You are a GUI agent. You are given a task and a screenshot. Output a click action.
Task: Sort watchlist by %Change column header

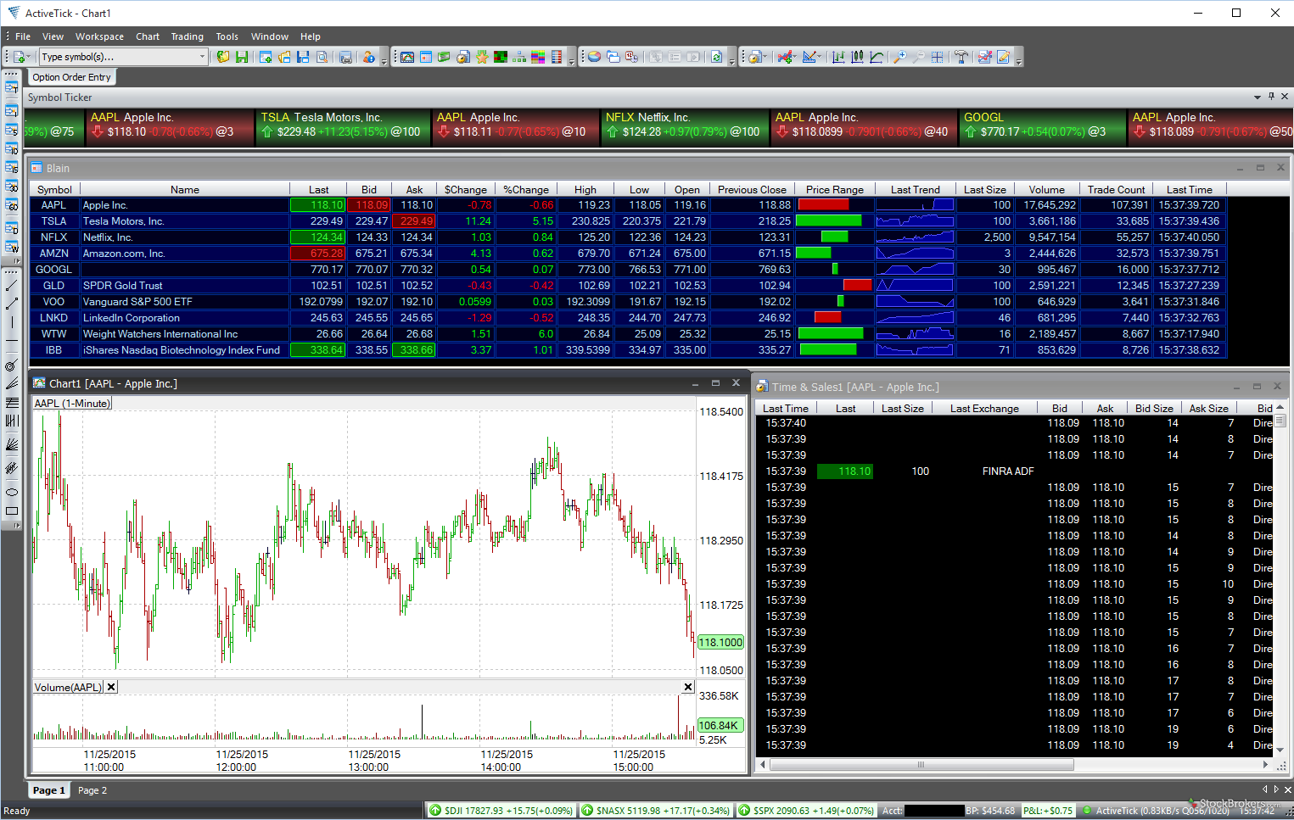[526, 190]
